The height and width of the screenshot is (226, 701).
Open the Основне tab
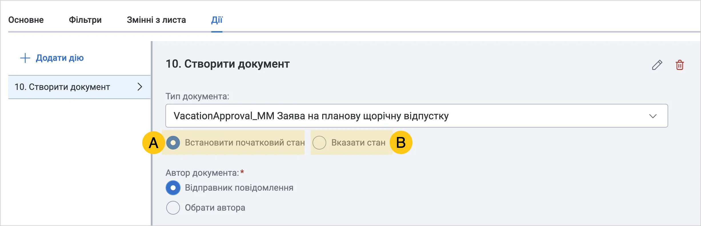coord(26,20)
